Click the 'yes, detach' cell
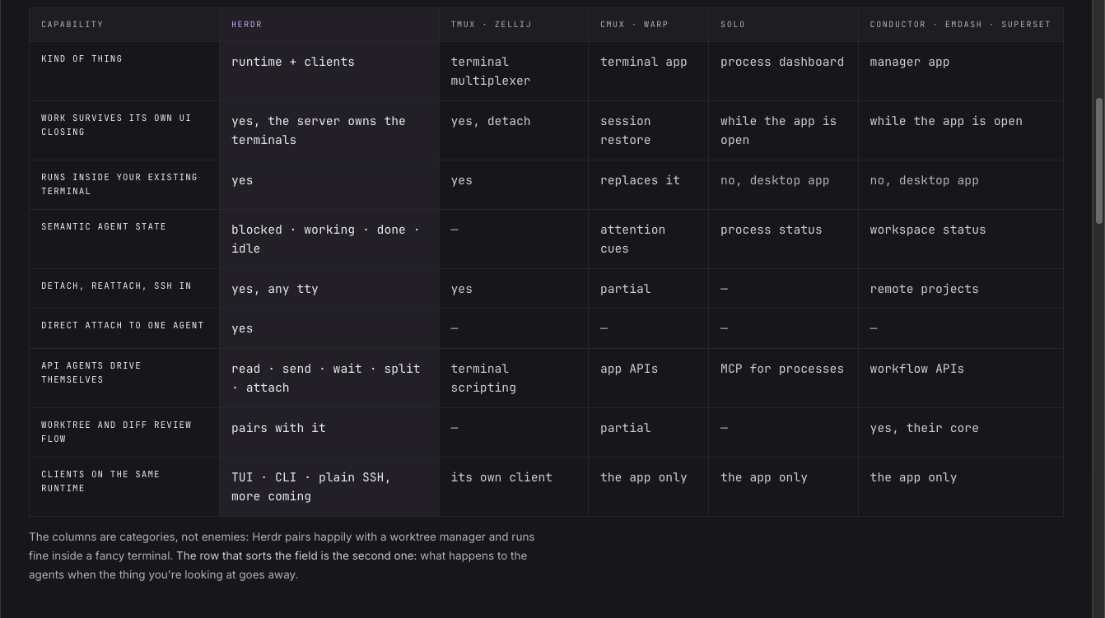Image resolution: width=1105 pixels, height=618 pixels. point(513,131)
